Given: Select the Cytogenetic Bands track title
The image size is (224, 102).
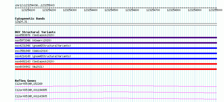Looking at the screenshot, I should click(x=30, y=19).
